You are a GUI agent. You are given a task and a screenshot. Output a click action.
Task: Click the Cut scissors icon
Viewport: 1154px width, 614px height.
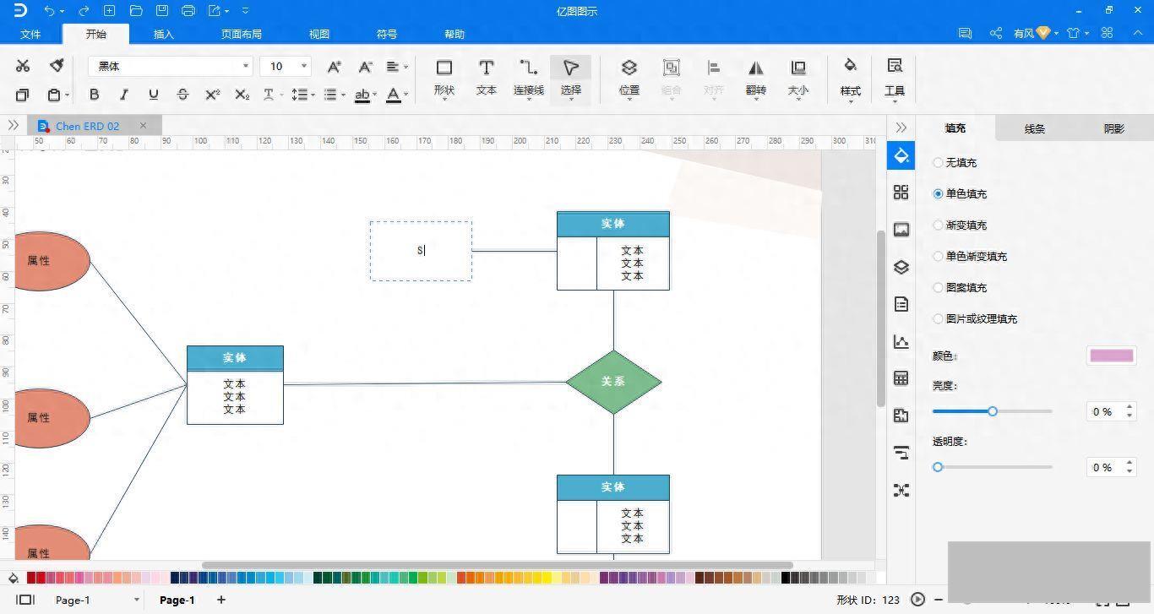pyautogui.click(x=23, y=66)
